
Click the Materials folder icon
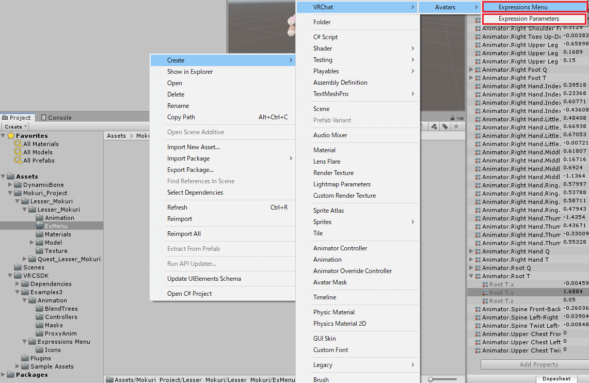pyautogui.click(x=39, y=234)
